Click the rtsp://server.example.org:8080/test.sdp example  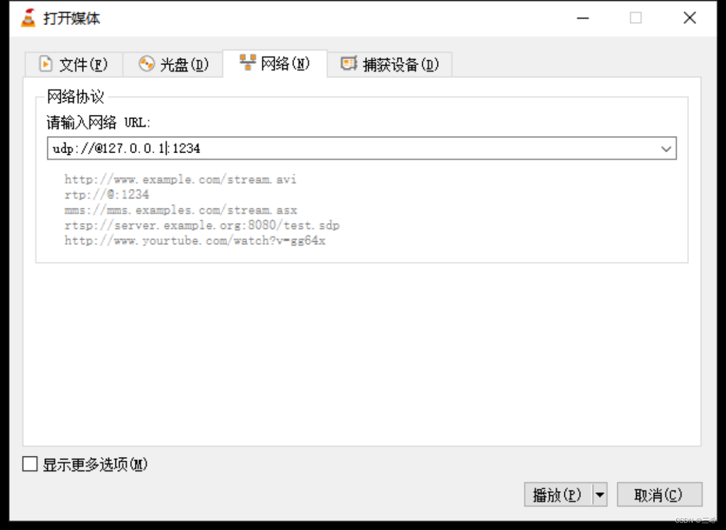(202, 225)
